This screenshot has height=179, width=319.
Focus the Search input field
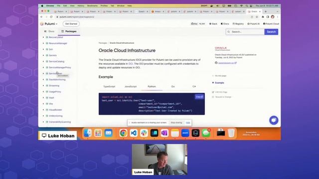coord(245,32)
